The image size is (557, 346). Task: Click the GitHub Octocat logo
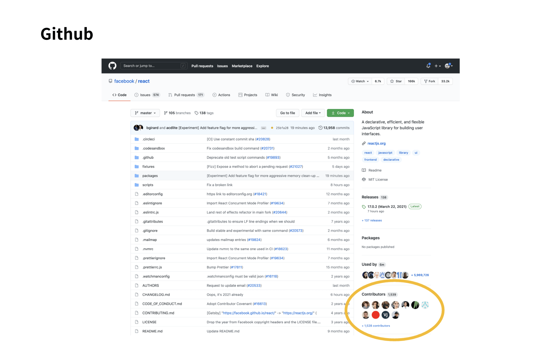[112, 66]
